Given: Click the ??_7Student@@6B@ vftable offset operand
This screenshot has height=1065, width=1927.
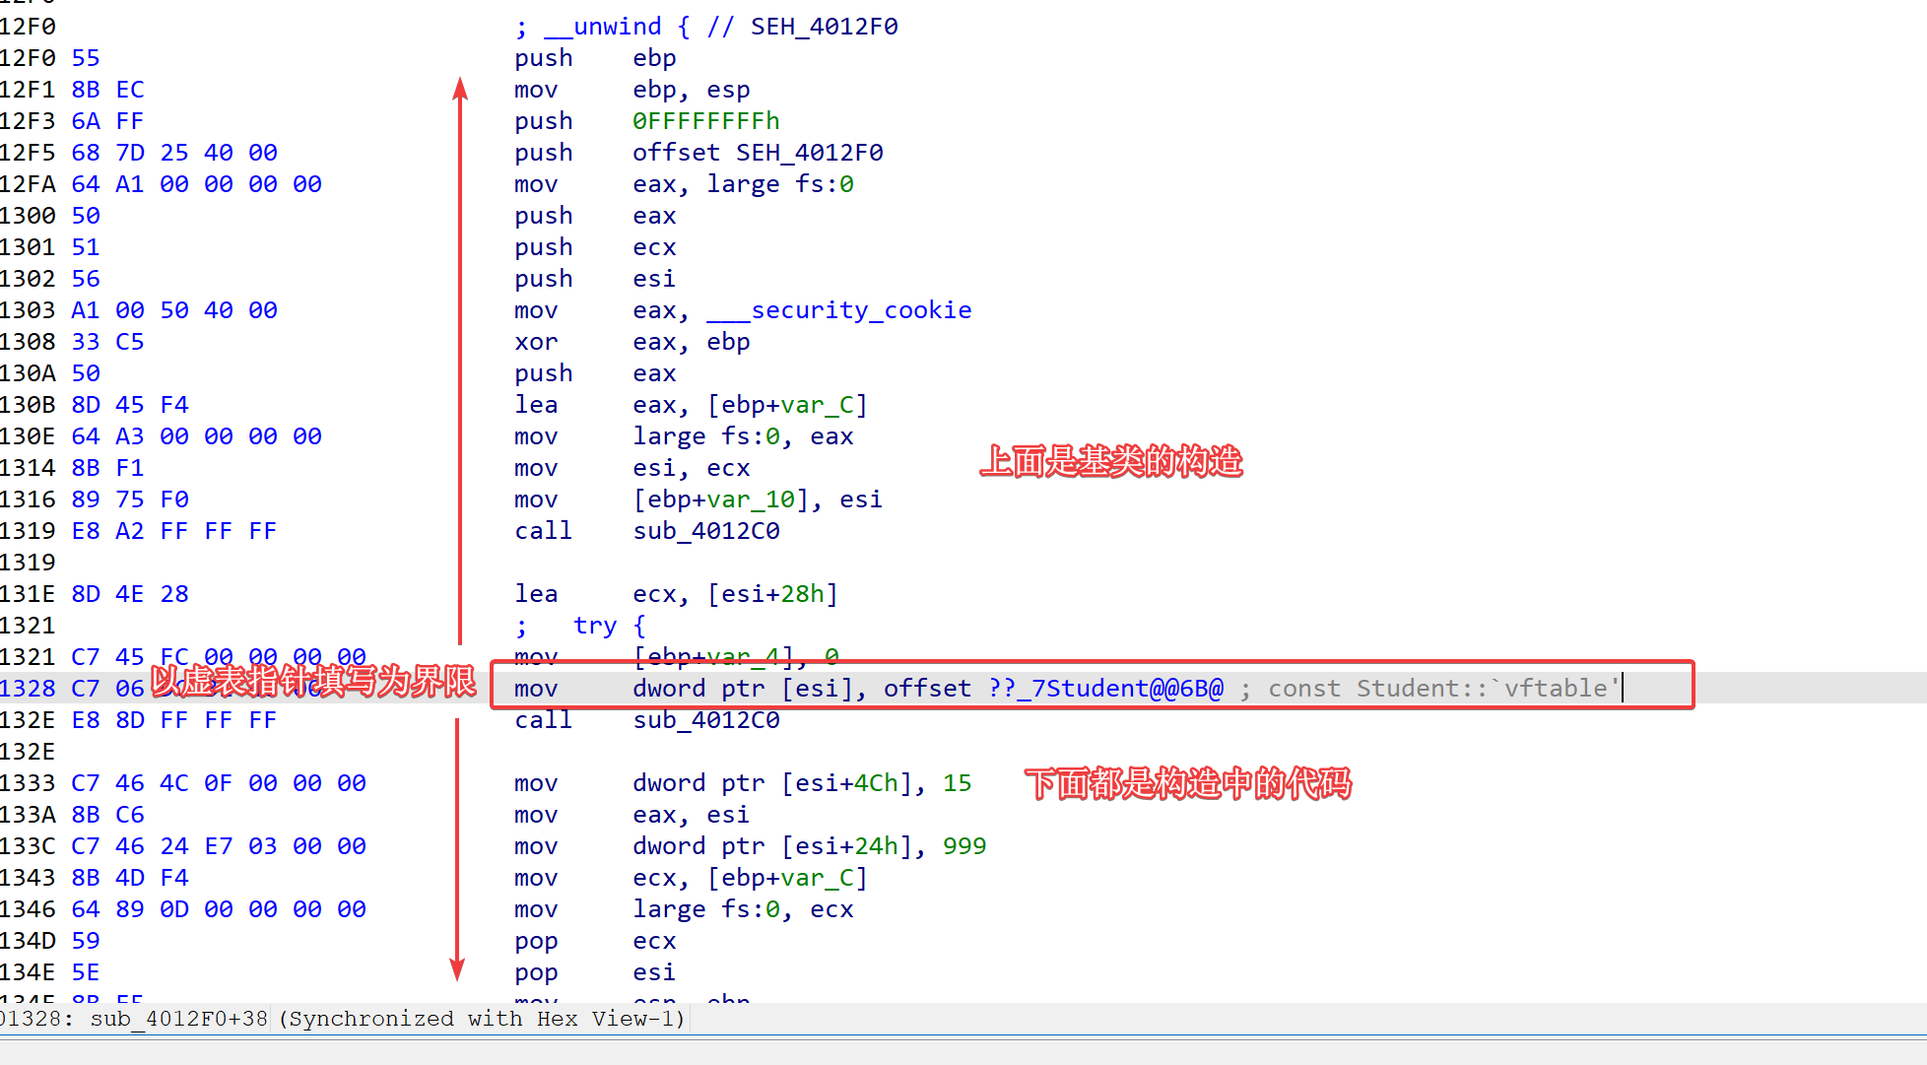Looking at the screenshot, I should click(x=1105, y=689).
